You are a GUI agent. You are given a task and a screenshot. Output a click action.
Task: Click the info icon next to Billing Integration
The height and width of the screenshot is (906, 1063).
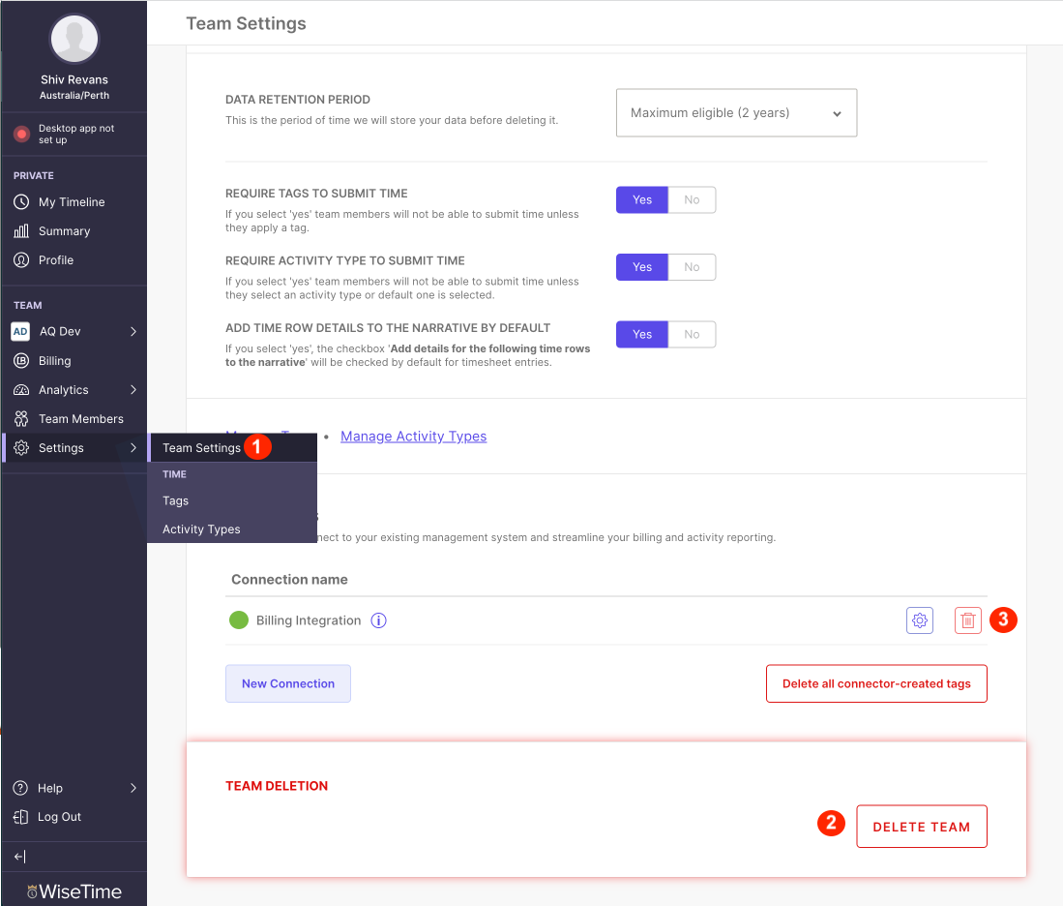377,619
